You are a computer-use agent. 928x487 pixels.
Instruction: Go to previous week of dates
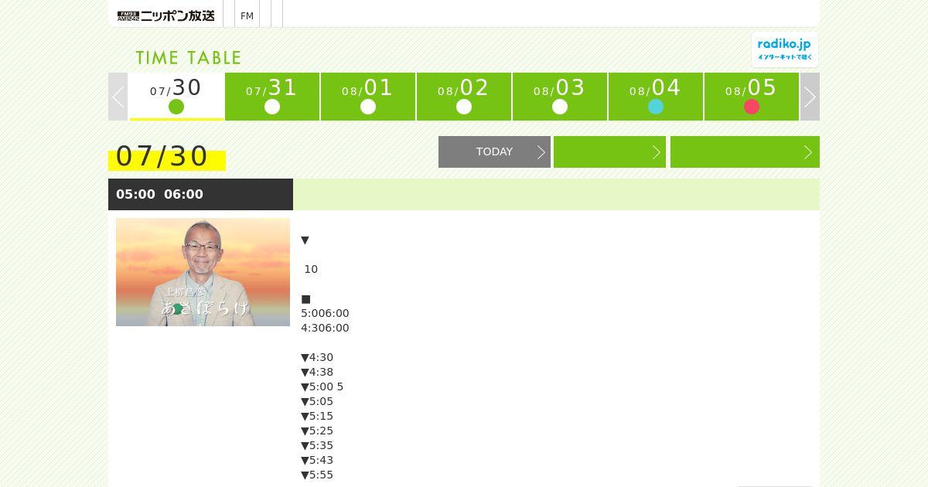118,97
